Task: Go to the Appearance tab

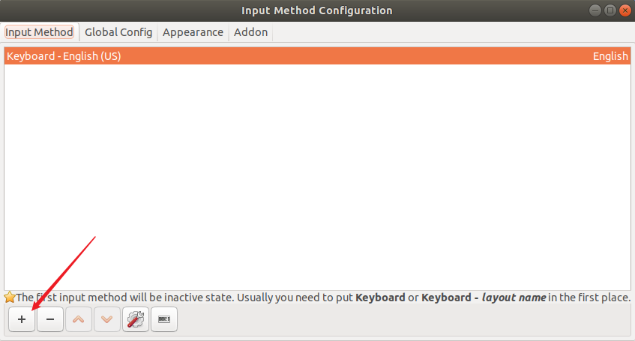Action: click(x=193, y=32)
